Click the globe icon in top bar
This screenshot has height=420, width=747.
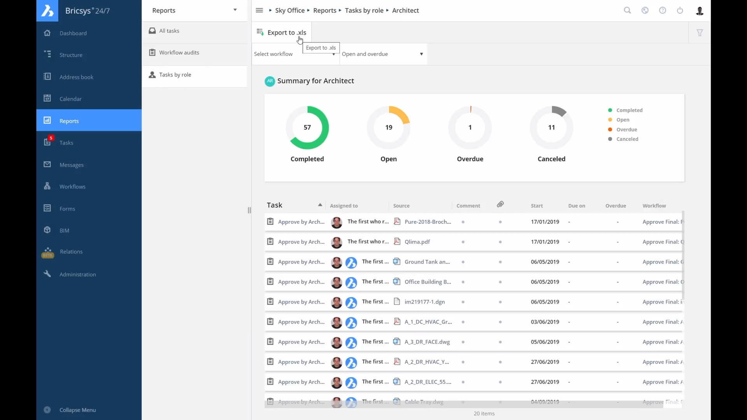click(x=645, y=10)
